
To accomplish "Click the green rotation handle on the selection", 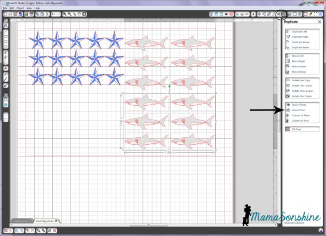I will (170, 86).
